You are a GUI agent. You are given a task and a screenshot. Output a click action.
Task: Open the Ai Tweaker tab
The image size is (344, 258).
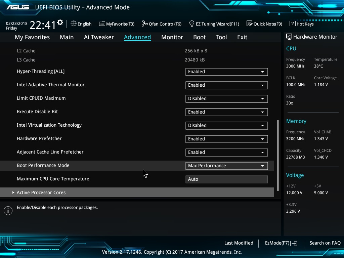coord(99,37)
